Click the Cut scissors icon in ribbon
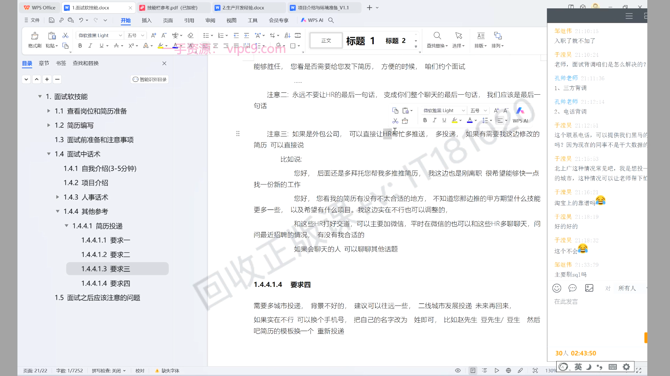Image resolution: width=670 pixels, height=376 pixels. click(65, 36)
